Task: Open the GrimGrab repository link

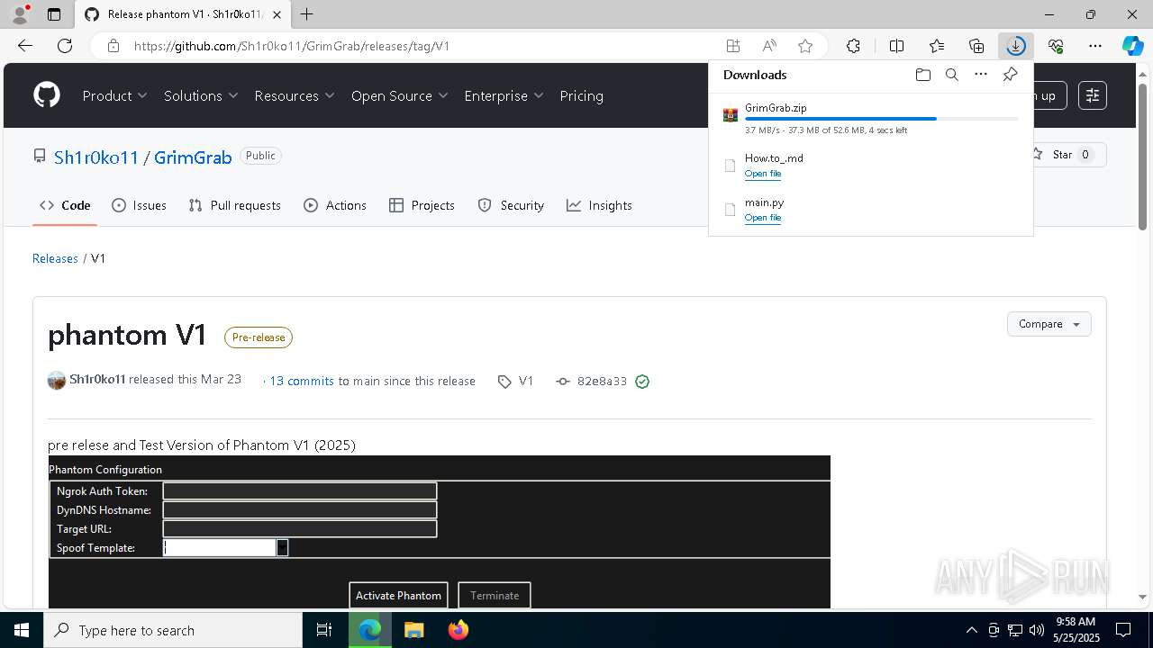Action: point(193,157)
